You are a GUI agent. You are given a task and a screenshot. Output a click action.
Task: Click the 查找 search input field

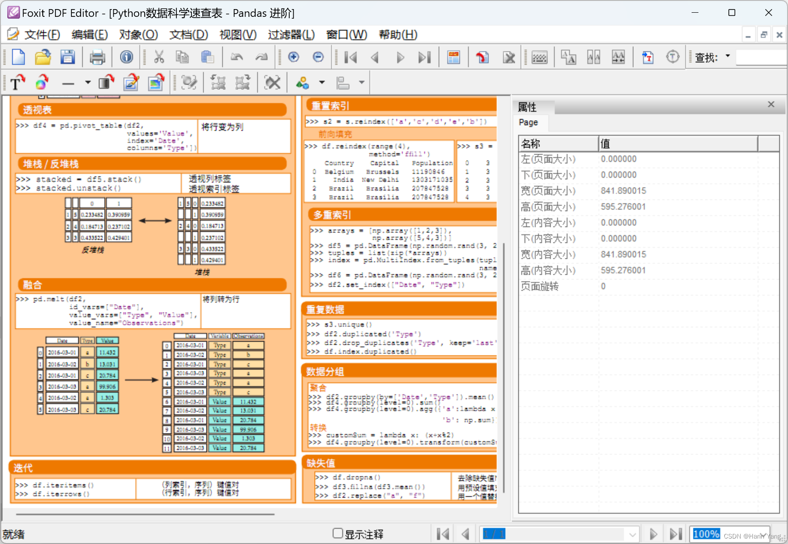[762, 57]
